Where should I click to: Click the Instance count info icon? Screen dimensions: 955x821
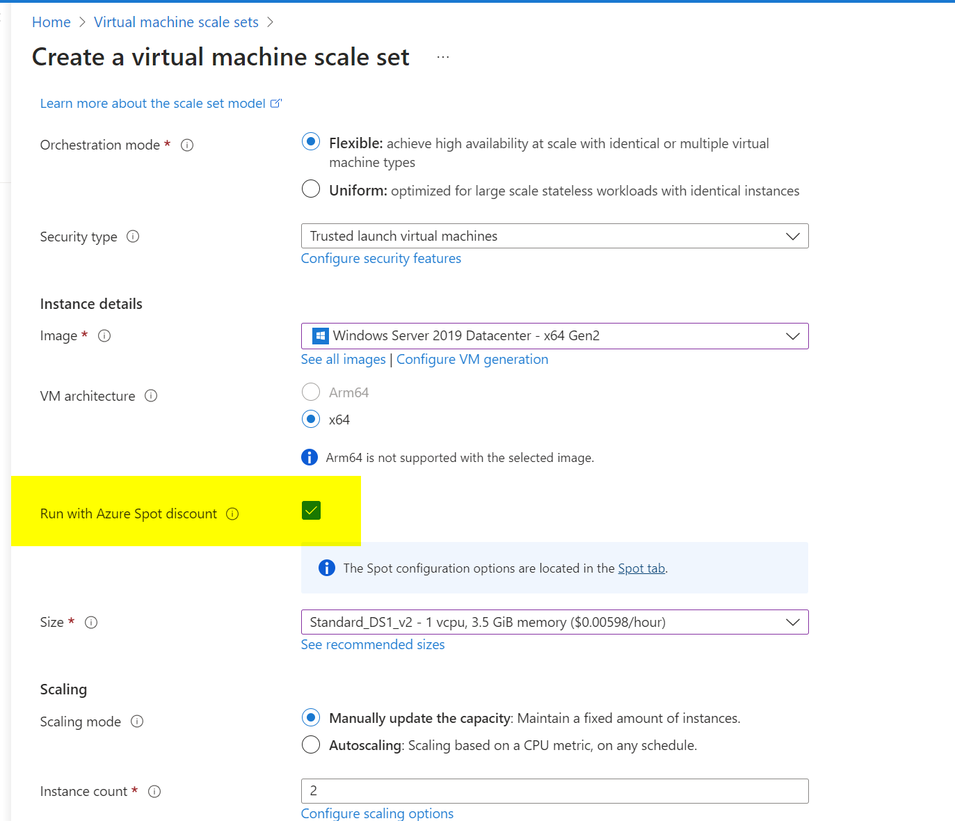pyautogui.click(x=154, y=792)
